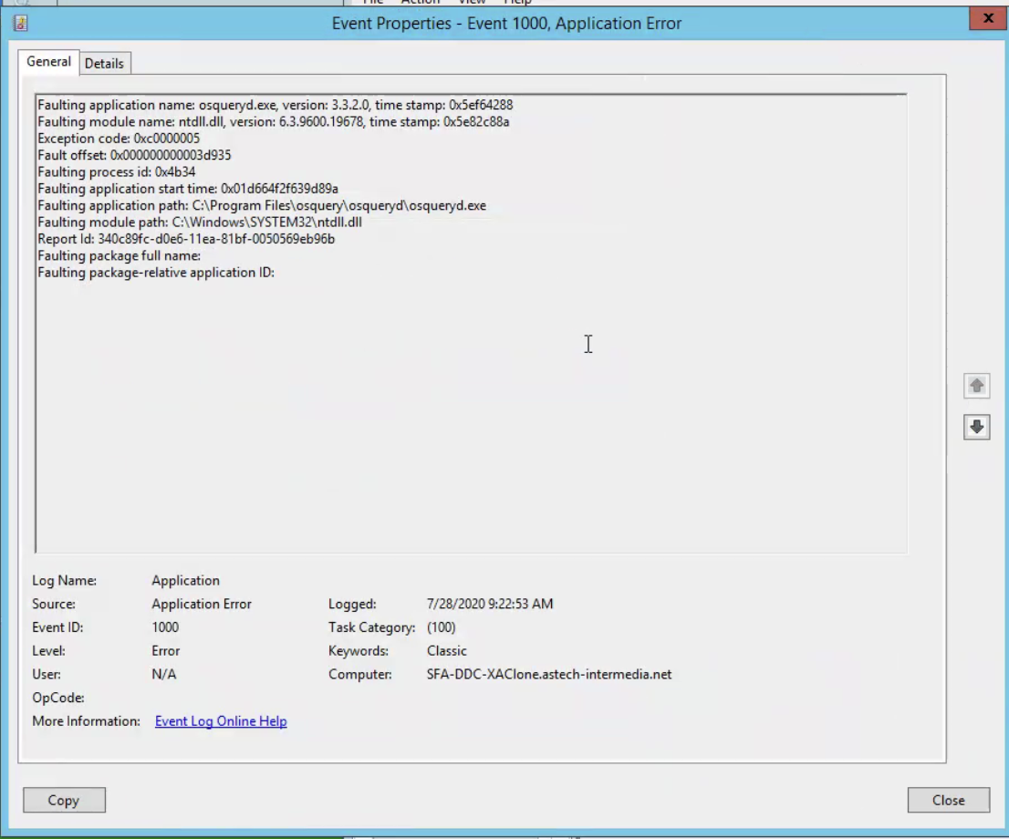
Task: Click the Log Name value Application
Action: [185, 580]
